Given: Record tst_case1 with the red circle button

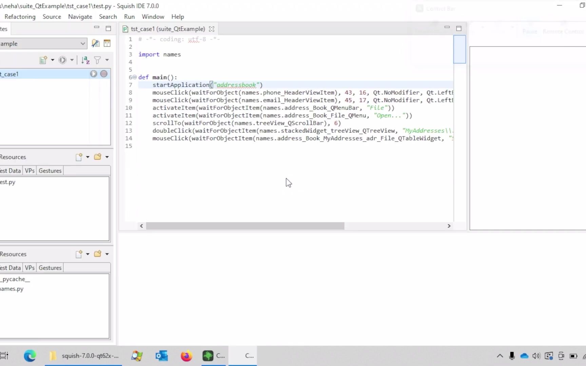Looking at the screenshot, I should pos(104,74).
